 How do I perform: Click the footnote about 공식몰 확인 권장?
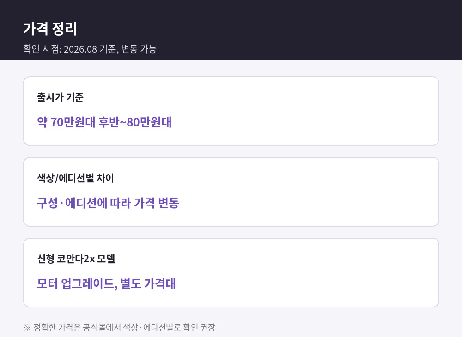coord(119,327)
